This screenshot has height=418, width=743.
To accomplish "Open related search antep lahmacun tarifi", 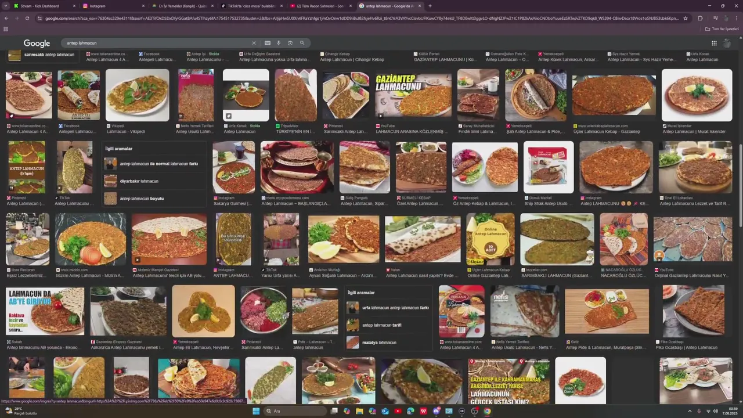I will tap(389, 325).
